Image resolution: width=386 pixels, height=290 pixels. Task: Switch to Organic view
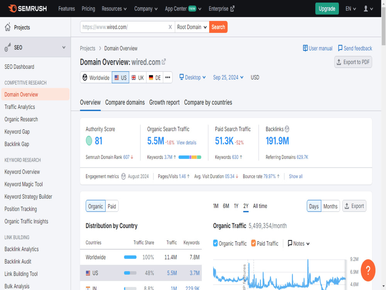[95, 206]
